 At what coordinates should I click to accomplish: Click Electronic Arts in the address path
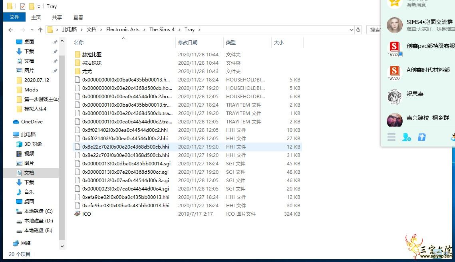(123, 29)
